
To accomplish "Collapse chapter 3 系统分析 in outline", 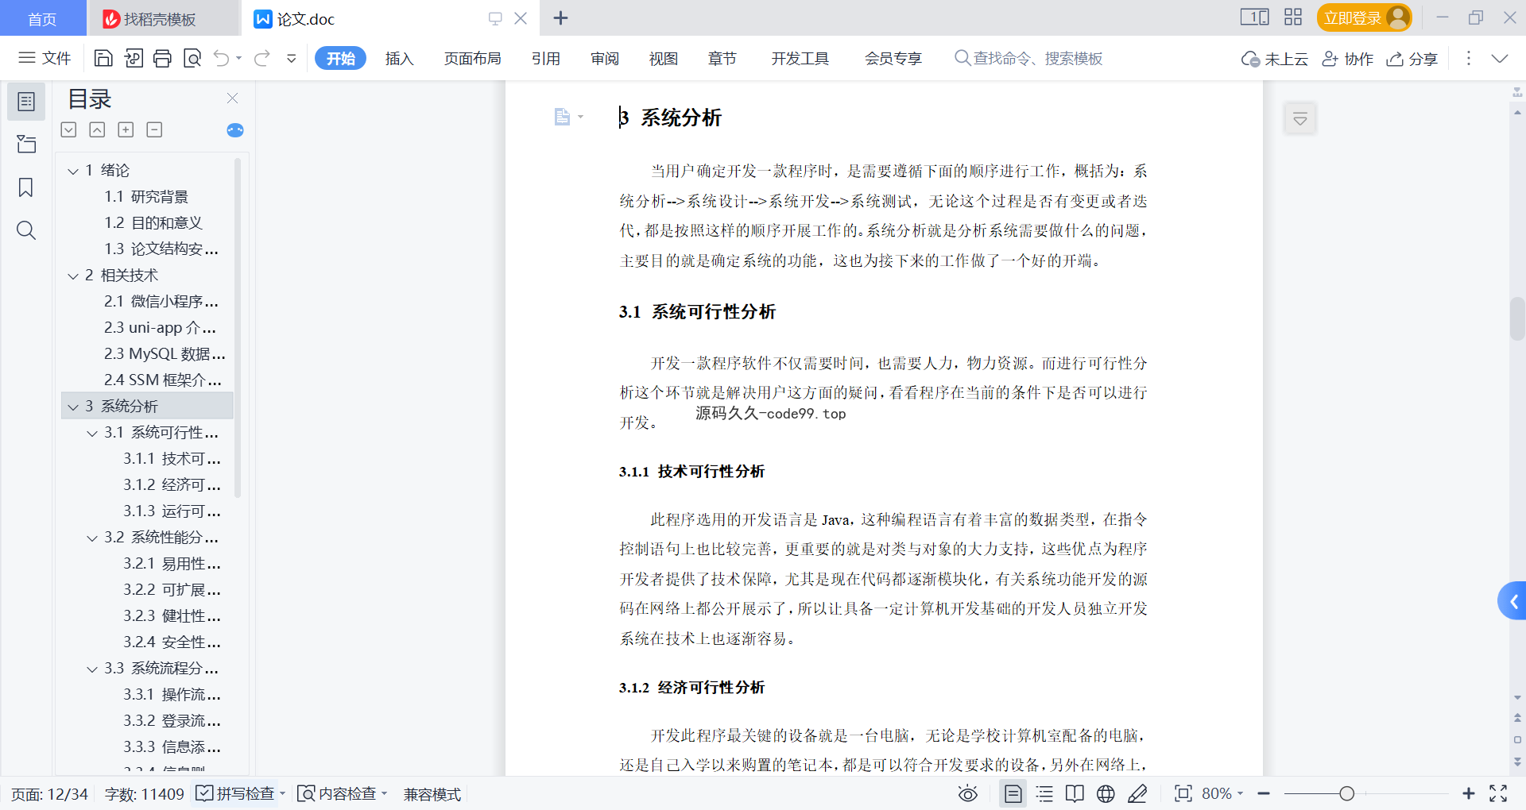I will pyautogui.click(x=73, y=407).
